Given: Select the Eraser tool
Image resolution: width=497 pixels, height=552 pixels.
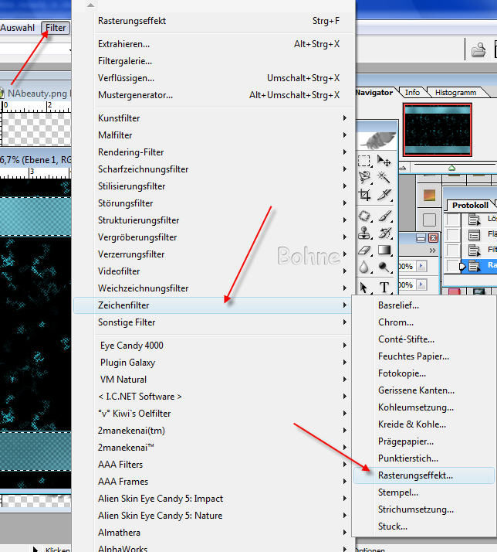Looking at the screenshot, I should click(364, 250).
